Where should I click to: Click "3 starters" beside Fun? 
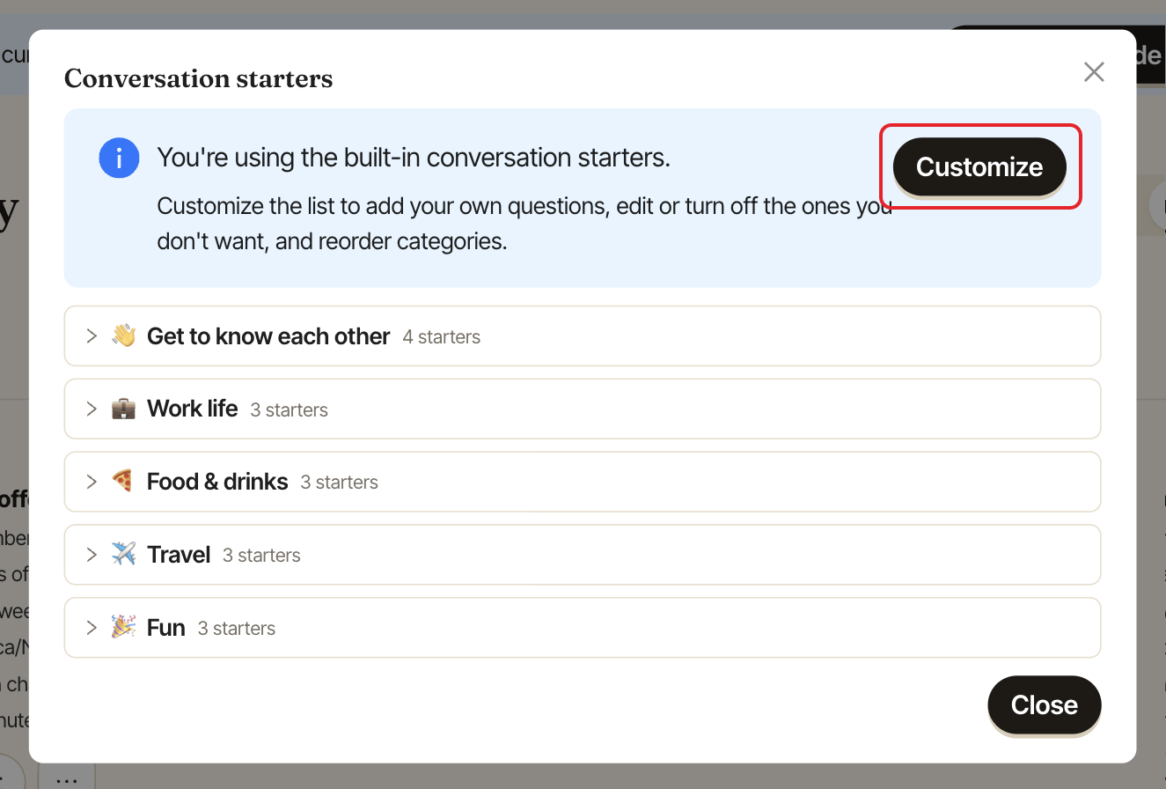[x=237, y=629]
